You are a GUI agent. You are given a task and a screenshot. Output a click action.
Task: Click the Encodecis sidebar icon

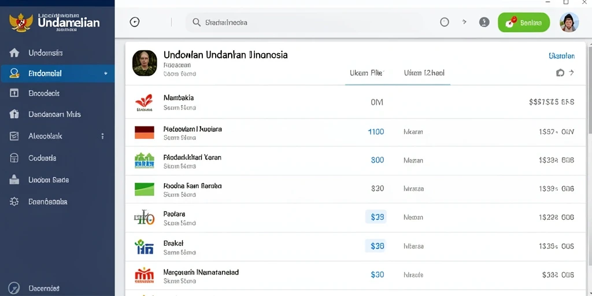(x=14, y=93)
